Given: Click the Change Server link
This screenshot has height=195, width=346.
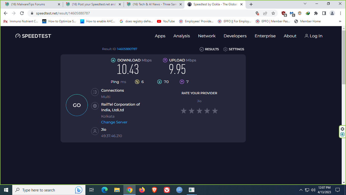Looking at the screenshot, I should click(114, 122).
